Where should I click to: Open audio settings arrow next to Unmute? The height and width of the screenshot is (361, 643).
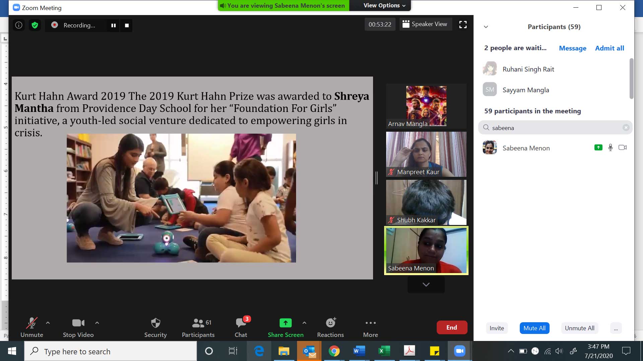pyautogui.click(x=48, y=323)
